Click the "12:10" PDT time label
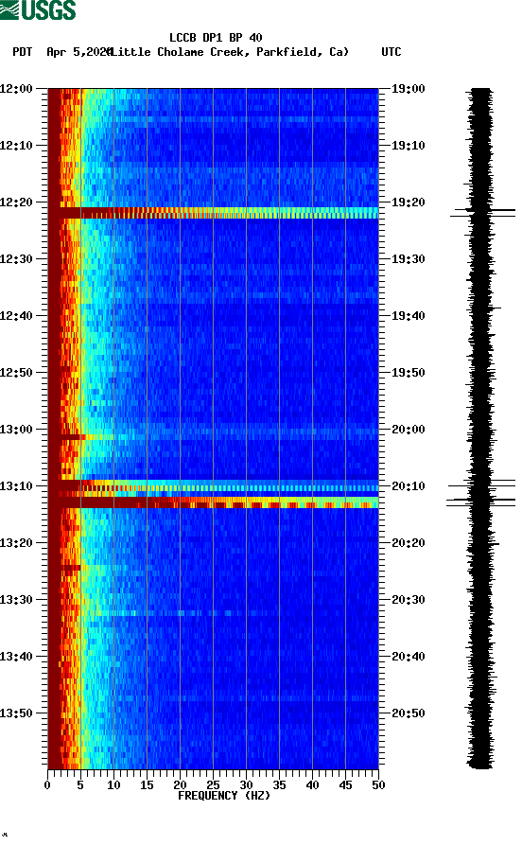This screenshot has height=845, width=522. [17, 146]
